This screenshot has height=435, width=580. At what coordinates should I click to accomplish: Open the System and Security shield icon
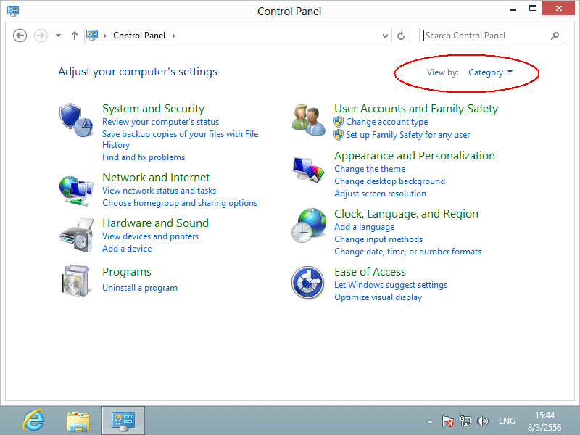pos(76,120)
